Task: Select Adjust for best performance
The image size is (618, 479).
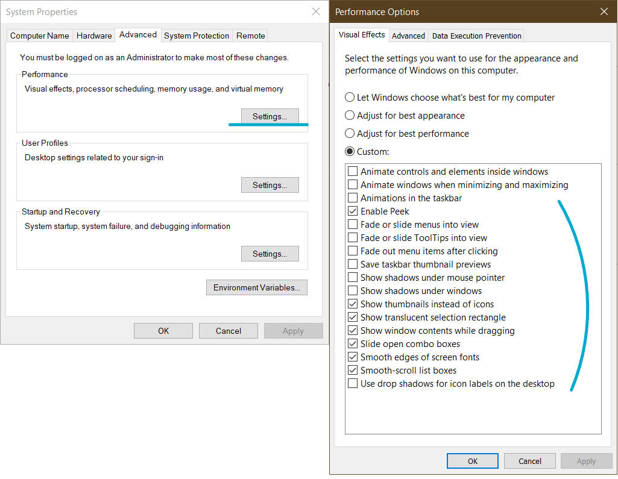Action: pyautogui.click(x=407, y=134)
